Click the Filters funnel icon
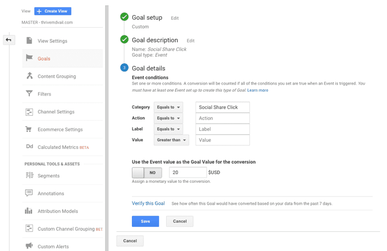The height and width of the screenshot is (251, 387). [29, 93]
